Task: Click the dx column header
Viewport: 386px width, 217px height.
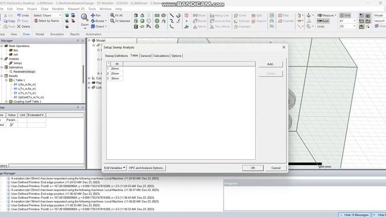Action: point(117,64)
